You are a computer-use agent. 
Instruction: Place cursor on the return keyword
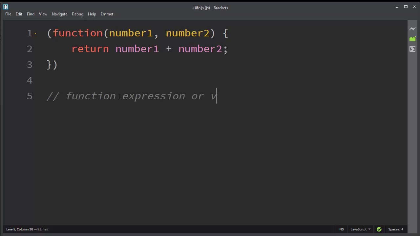90,49
